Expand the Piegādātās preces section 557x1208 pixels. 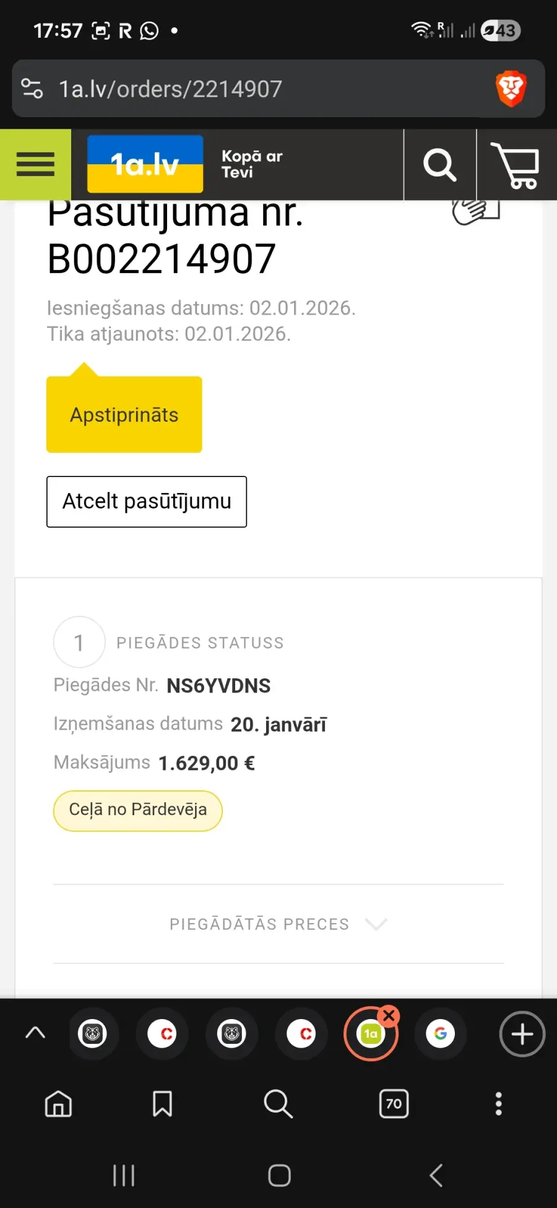(x=278, y=924)
